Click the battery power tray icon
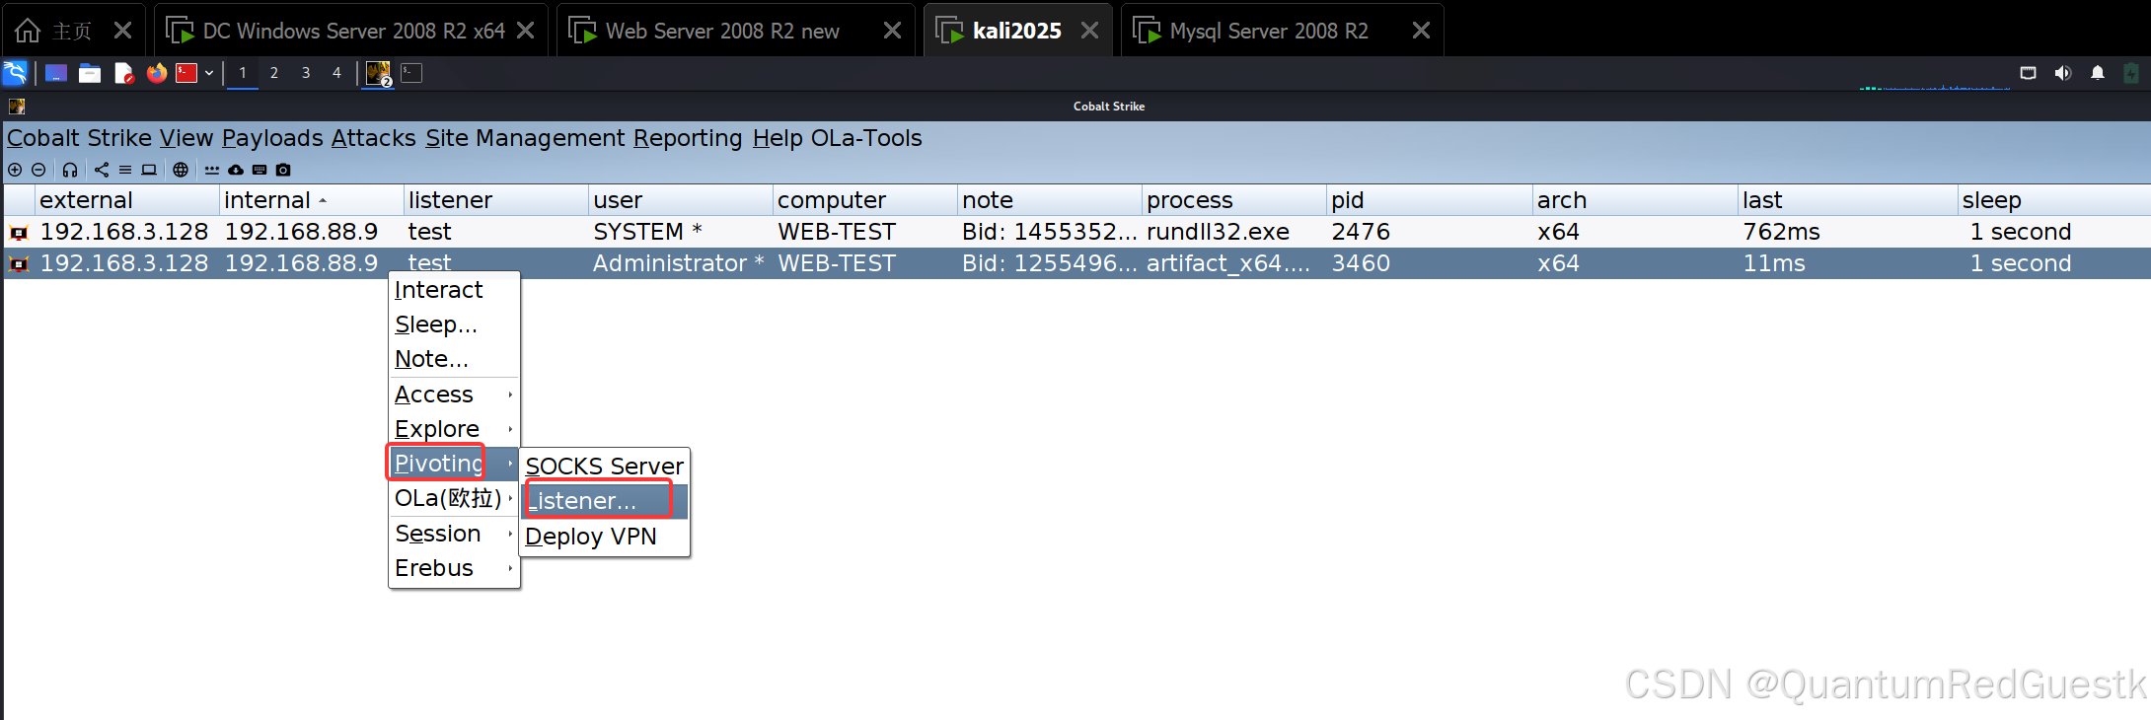Screen dimensions: 2151x720 coord(2131,73)
